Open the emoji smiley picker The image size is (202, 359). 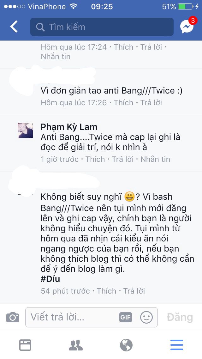click(146, 317)
